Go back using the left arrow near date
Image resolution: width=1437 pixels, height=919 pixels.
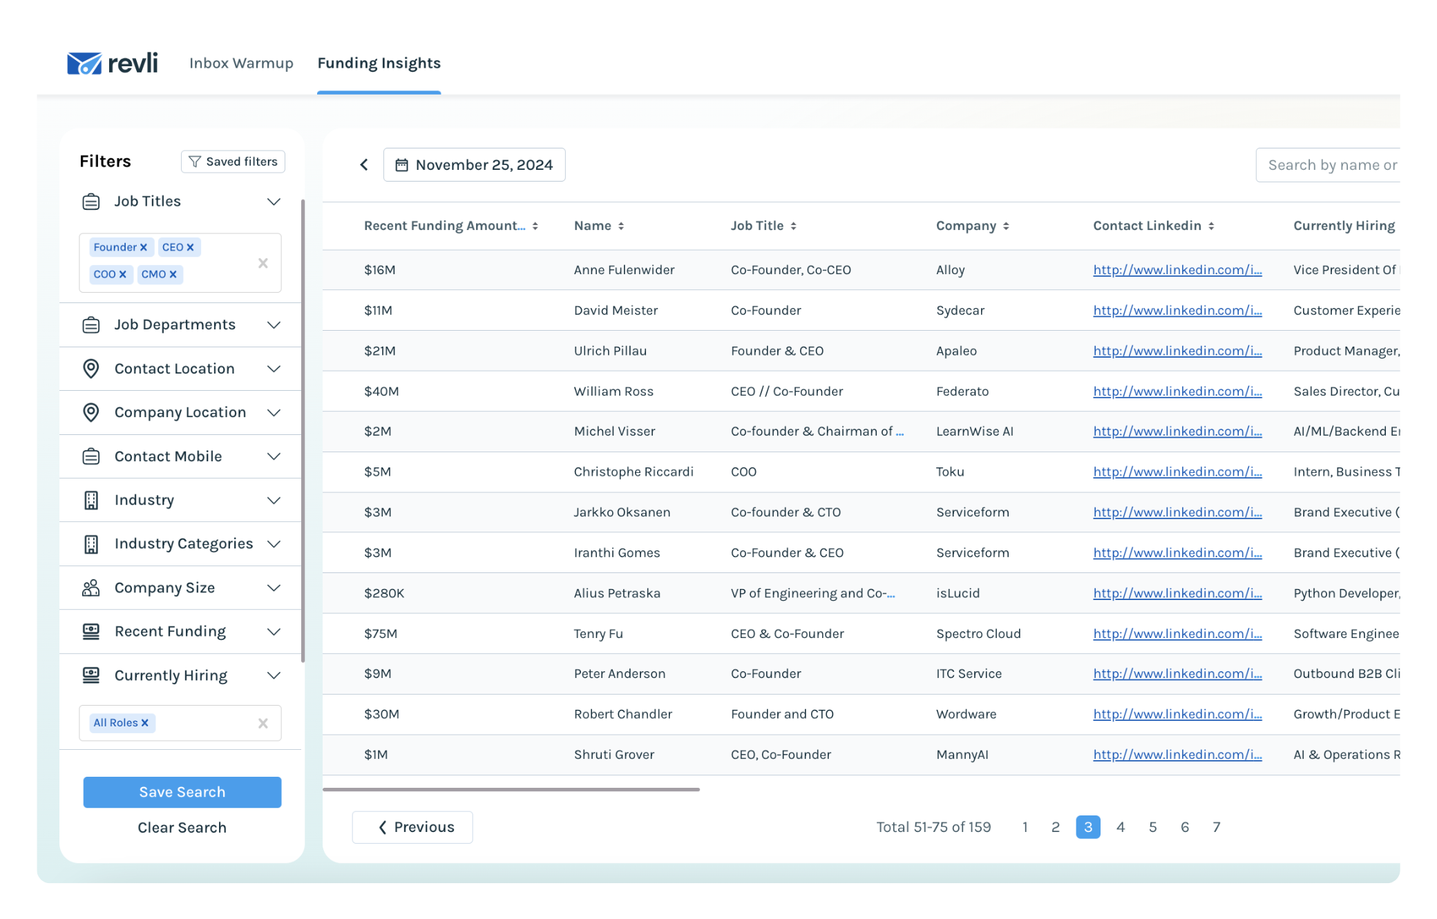coord(364,164)
